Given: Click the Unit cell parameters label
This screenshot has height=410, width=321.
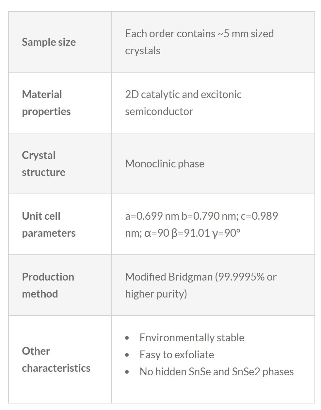Looking at the screenshot, I should pyautogui.click(x=48, y=224).
